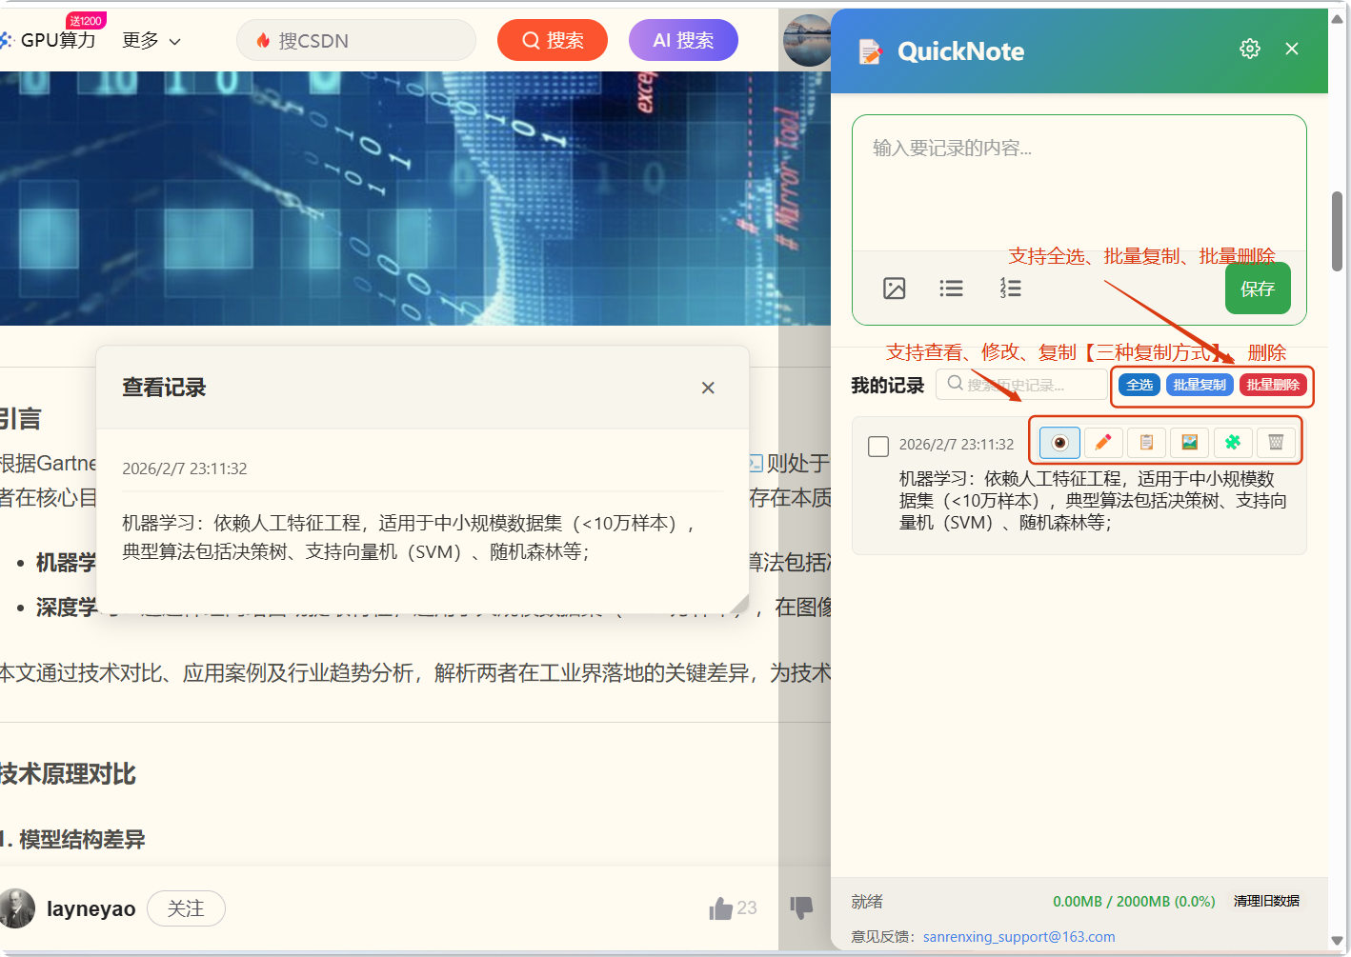Give the article a thumbs up
Image resolution: width=1351 pixels, height=957 pixels.
tap(722, 907)
